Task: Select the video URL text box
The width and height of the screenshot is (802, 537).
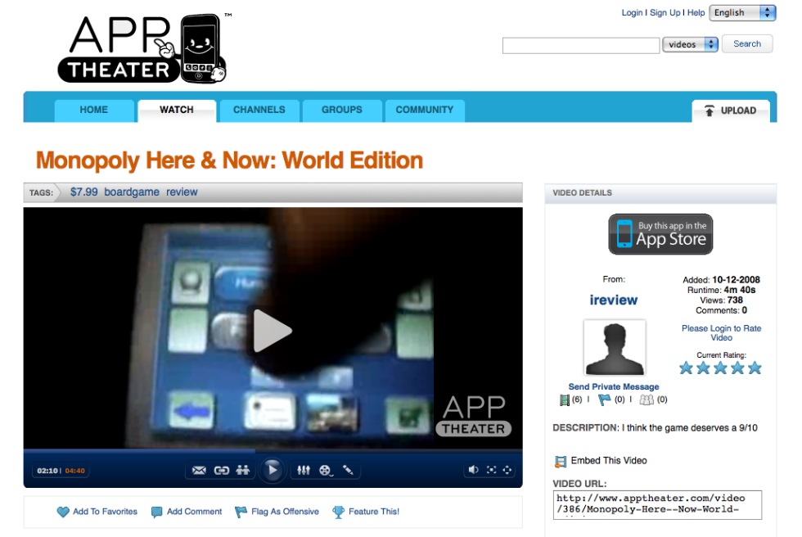Action: 657,505
